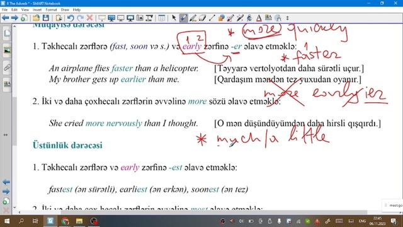403x227 pixels.
Task: Open the File menu
Action: coord(4,10)
